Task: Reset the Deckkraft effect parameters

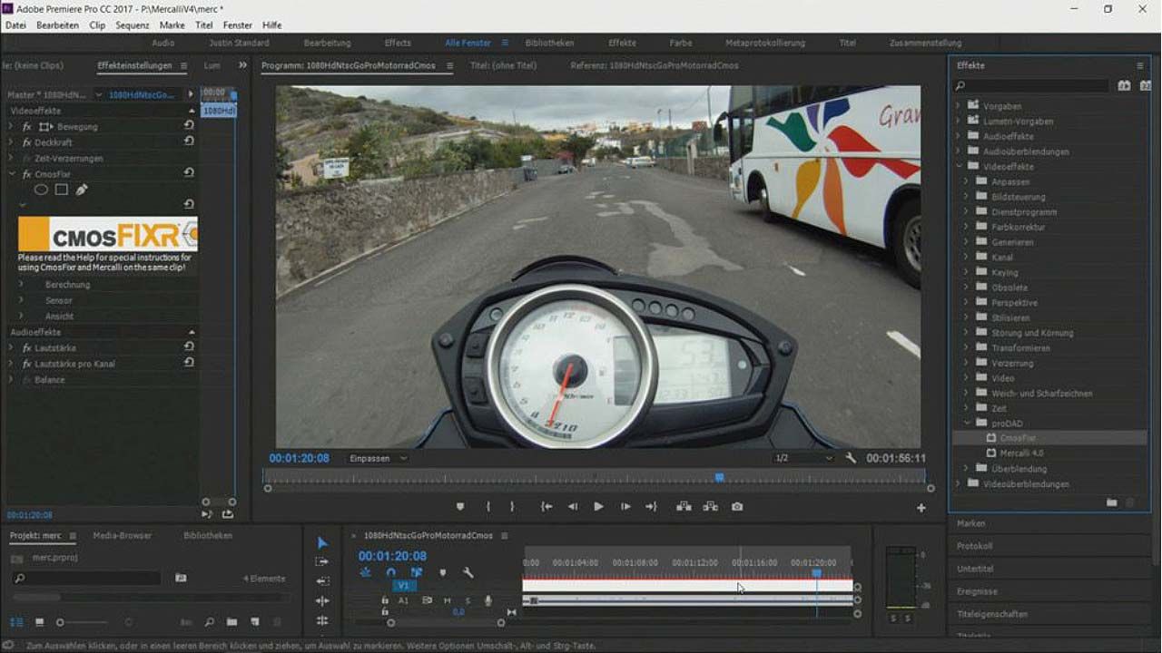Action: pos(189,142)
